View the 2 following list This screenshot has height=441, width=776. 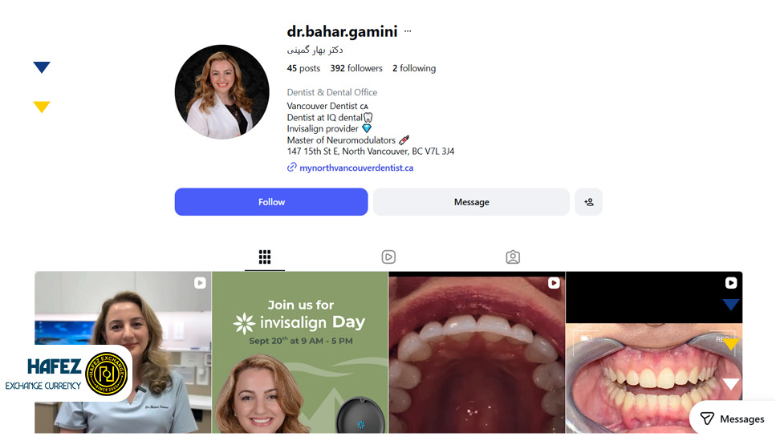[414, 68]
